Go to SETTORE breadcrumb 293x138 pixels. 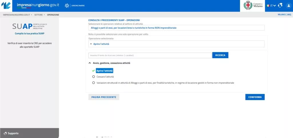pos(38,15)
